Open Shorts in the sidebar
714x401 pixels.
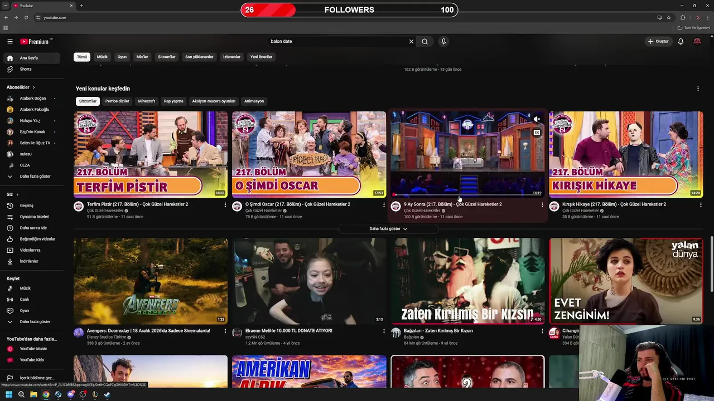[x=32, y=69]
